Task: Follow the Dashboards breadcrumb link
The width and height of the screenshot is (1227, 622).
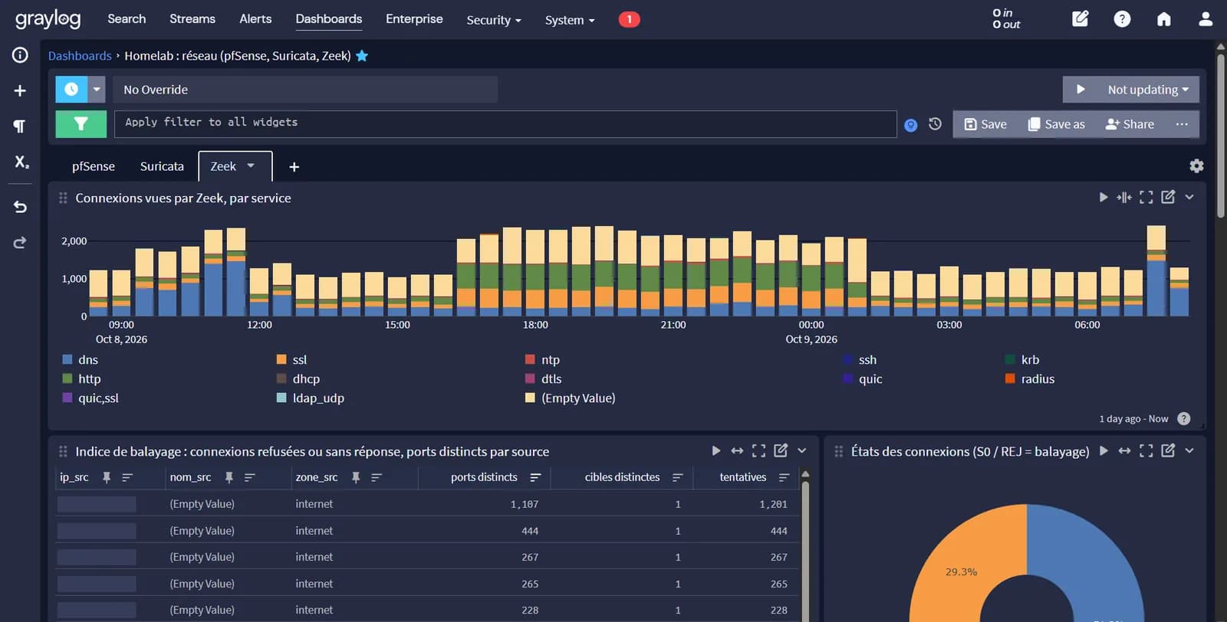Action: [x=80, y=55]
